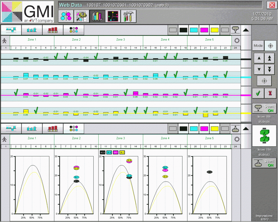
Task: Open the color space axes toolbar icon
Action: click(x=113, y=16)
